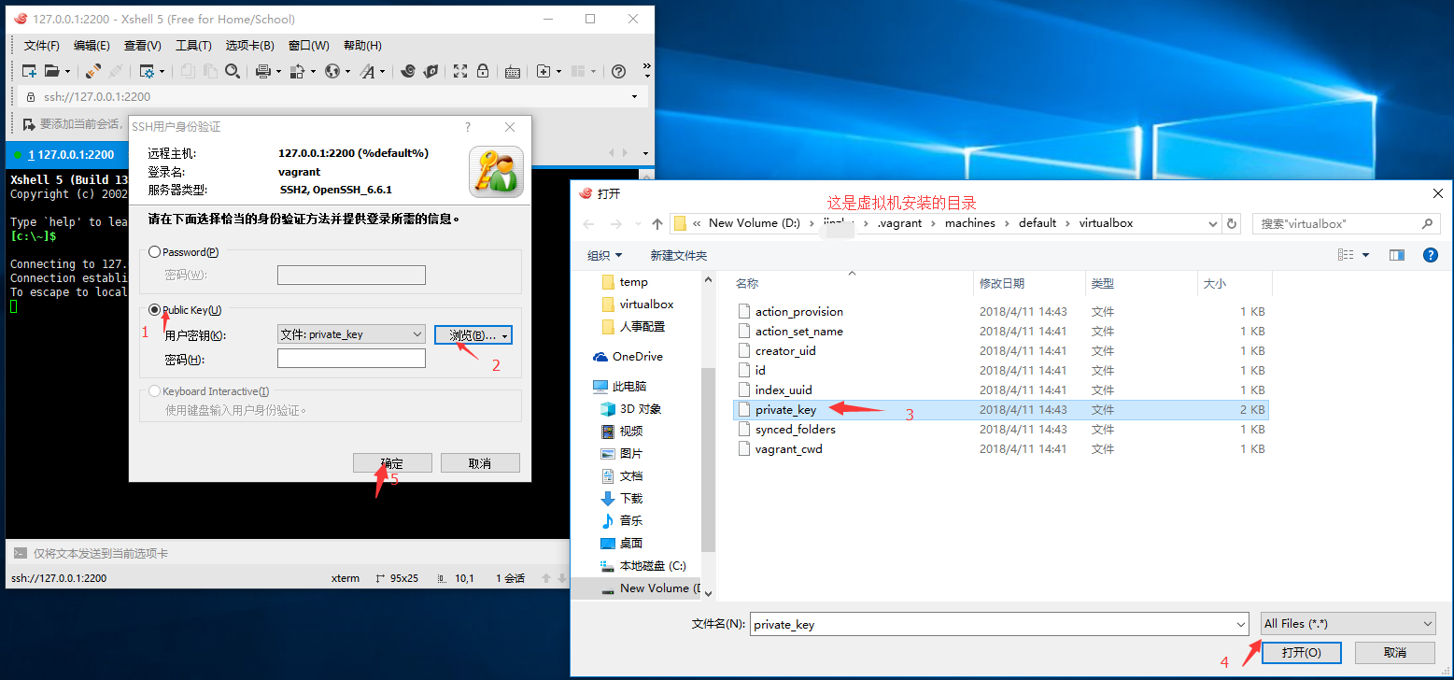Open the 文件(F) menu in Xshell
Screen dimensions: 1454x680
(42, 46)
